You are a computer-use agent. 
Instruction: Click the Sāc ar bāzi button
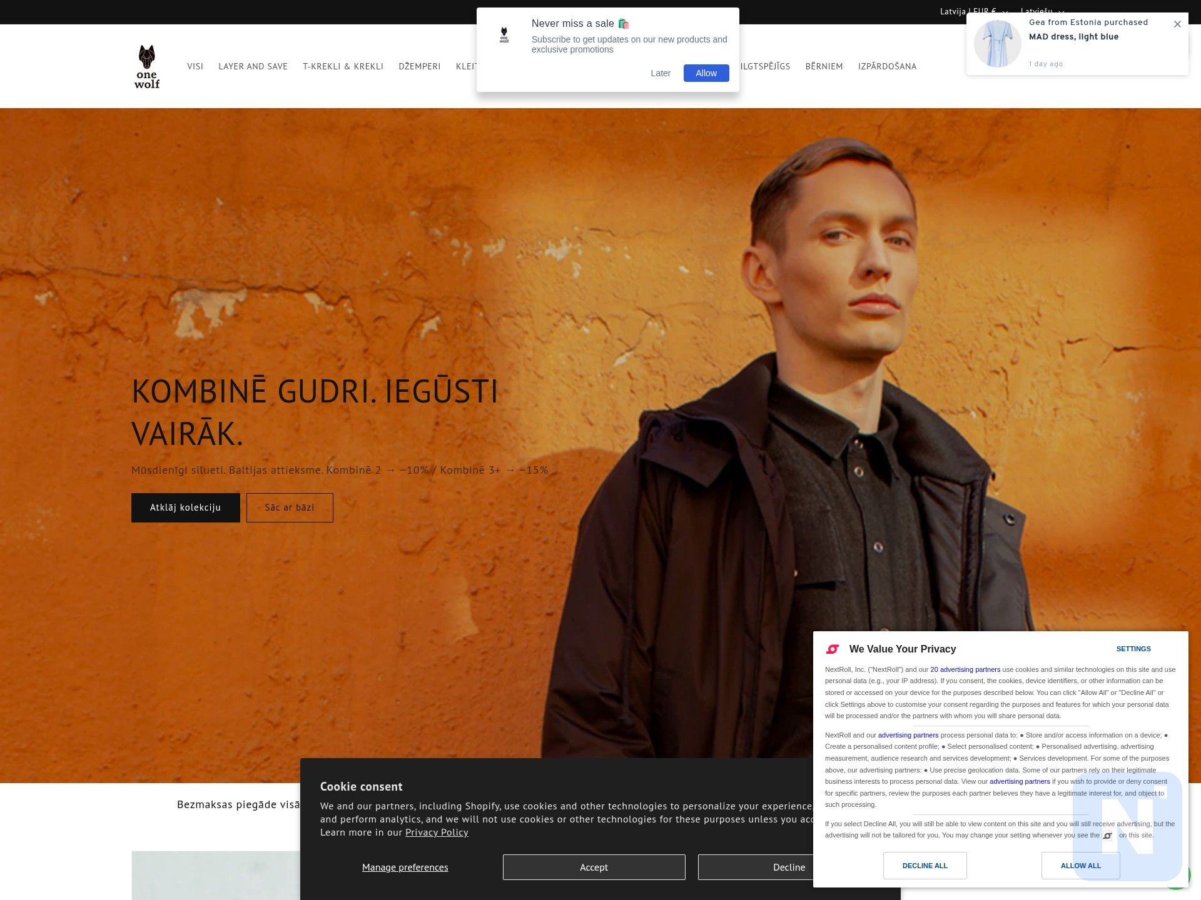point(290,507)
